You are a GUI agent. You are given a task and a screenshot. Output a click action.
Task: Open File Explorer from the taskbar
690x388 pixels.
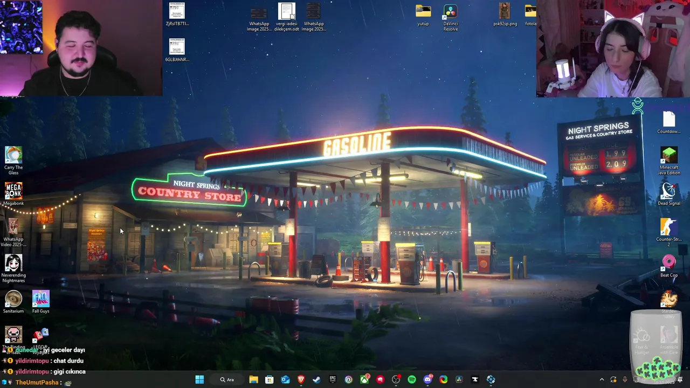253,379
